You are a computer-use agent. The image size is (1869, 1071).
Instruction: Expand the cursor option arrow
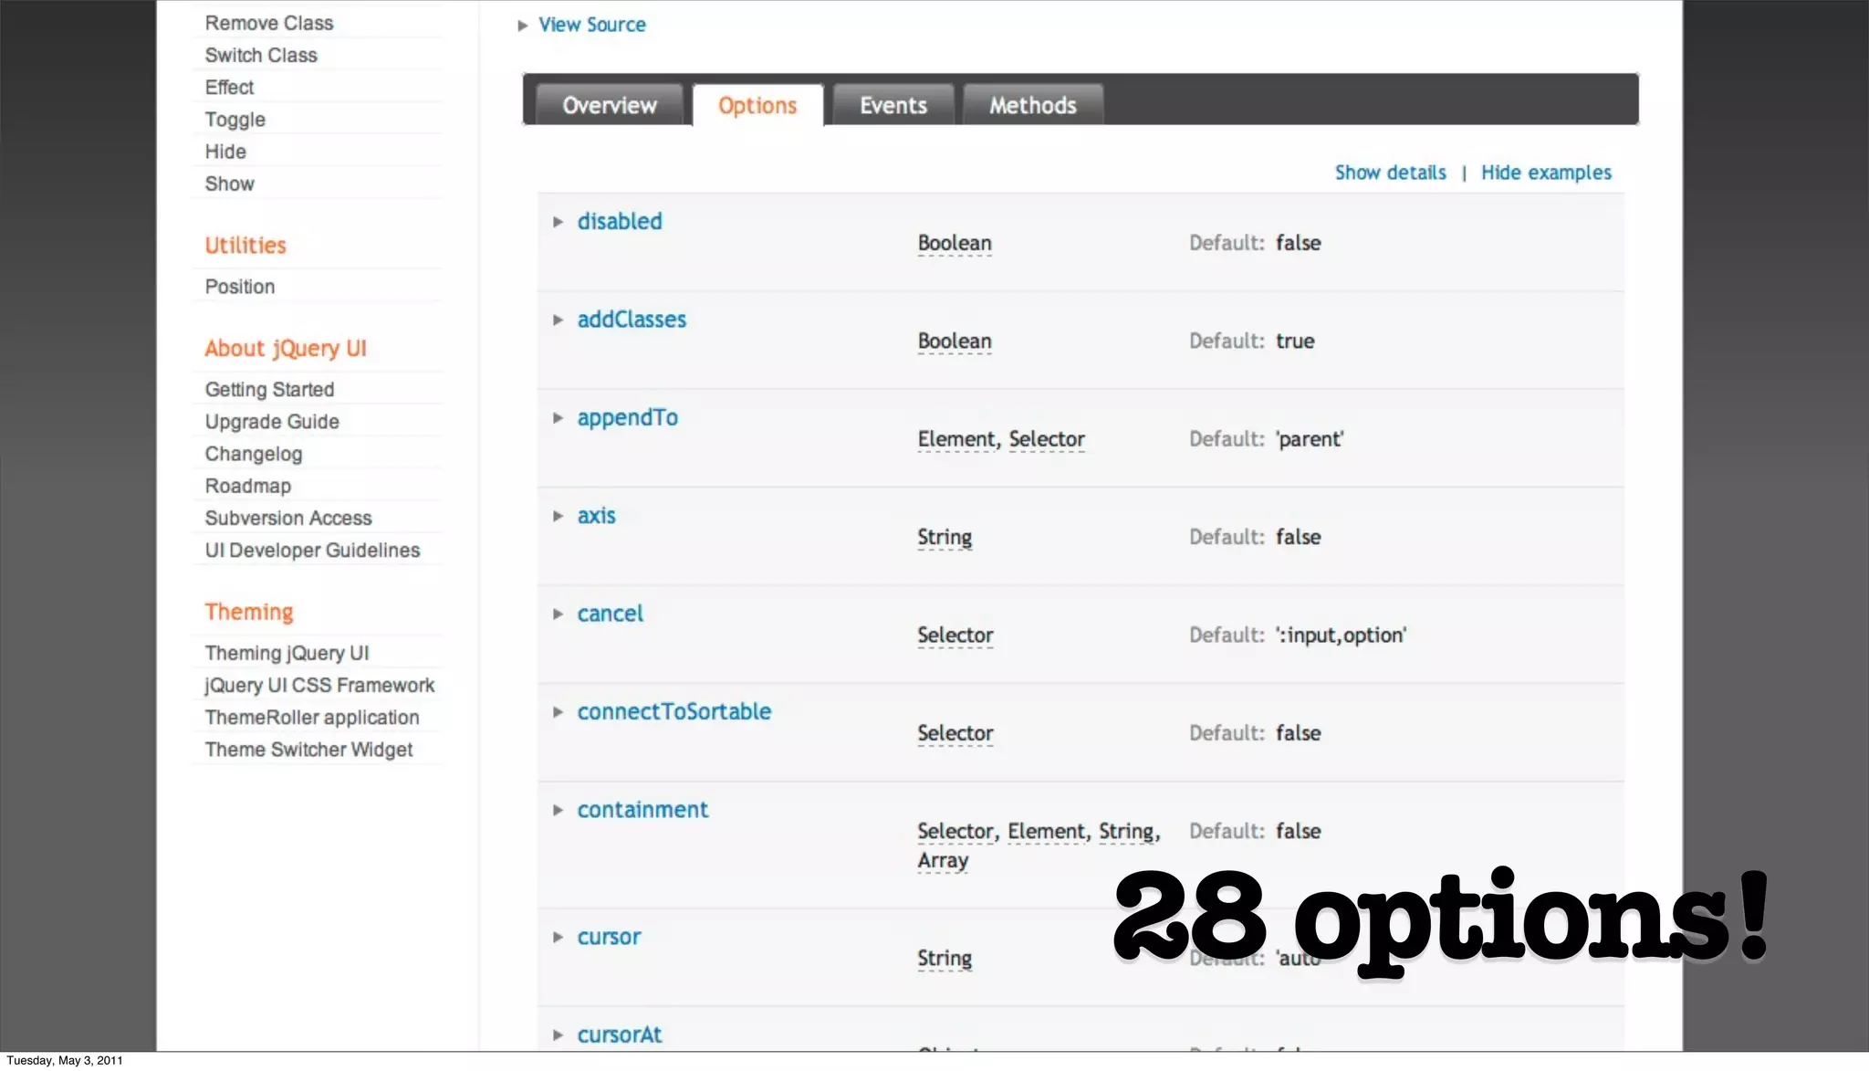click(558, 937)
